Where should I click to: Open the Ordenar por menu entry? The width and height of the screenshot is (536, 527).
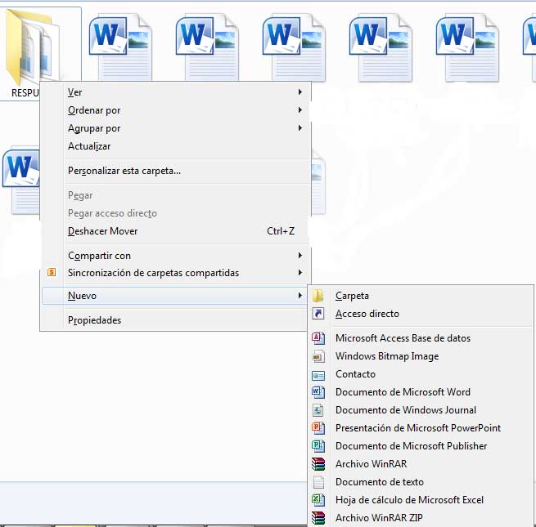[x=175, y=110]
